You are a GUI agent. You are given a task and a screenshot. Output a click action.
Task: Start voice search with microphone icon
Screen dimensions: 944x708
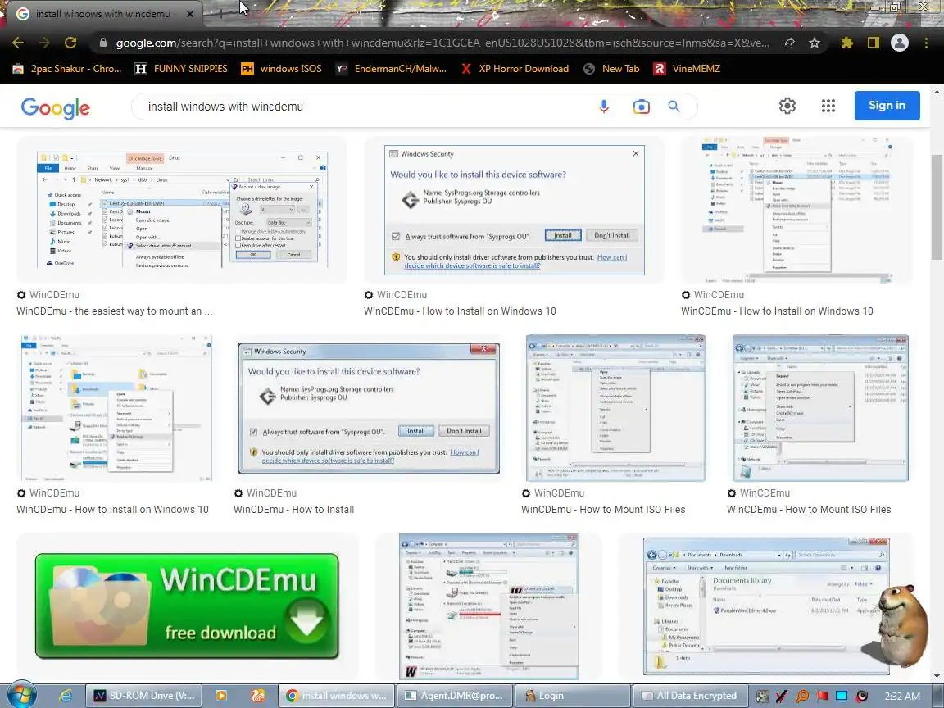[604, 107]
